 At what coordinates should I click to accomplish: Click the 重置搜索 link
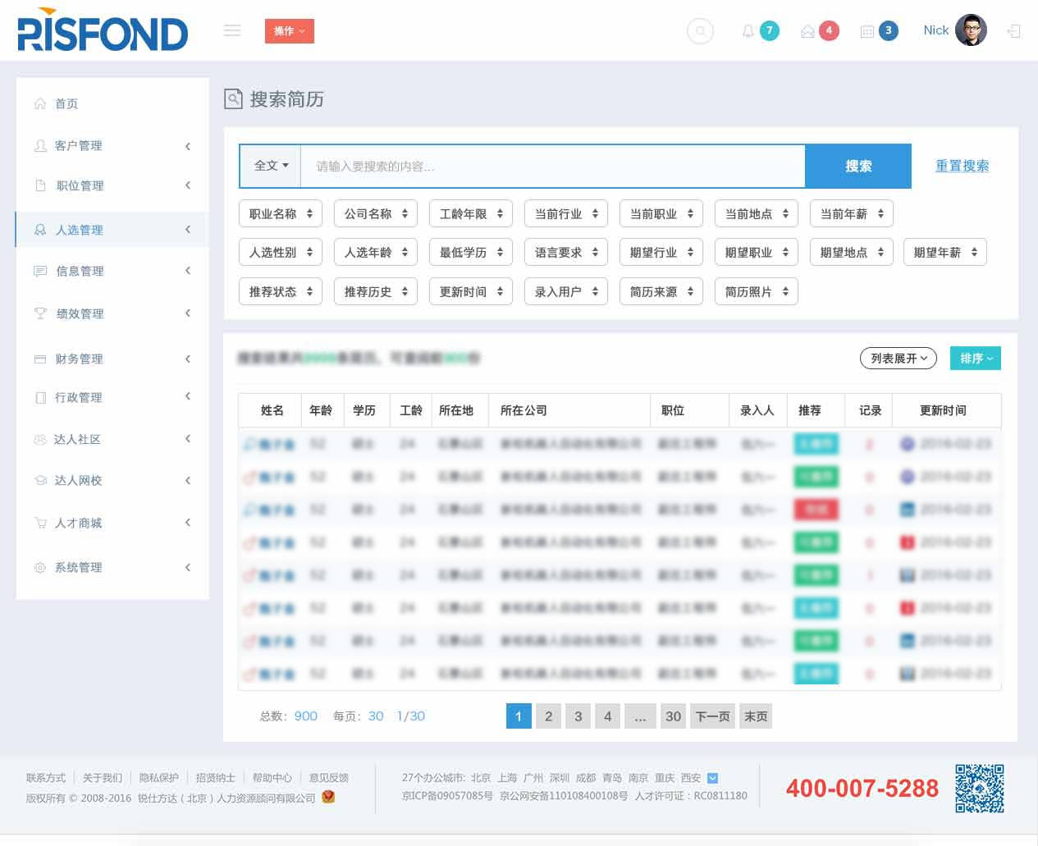click(962, 166)
